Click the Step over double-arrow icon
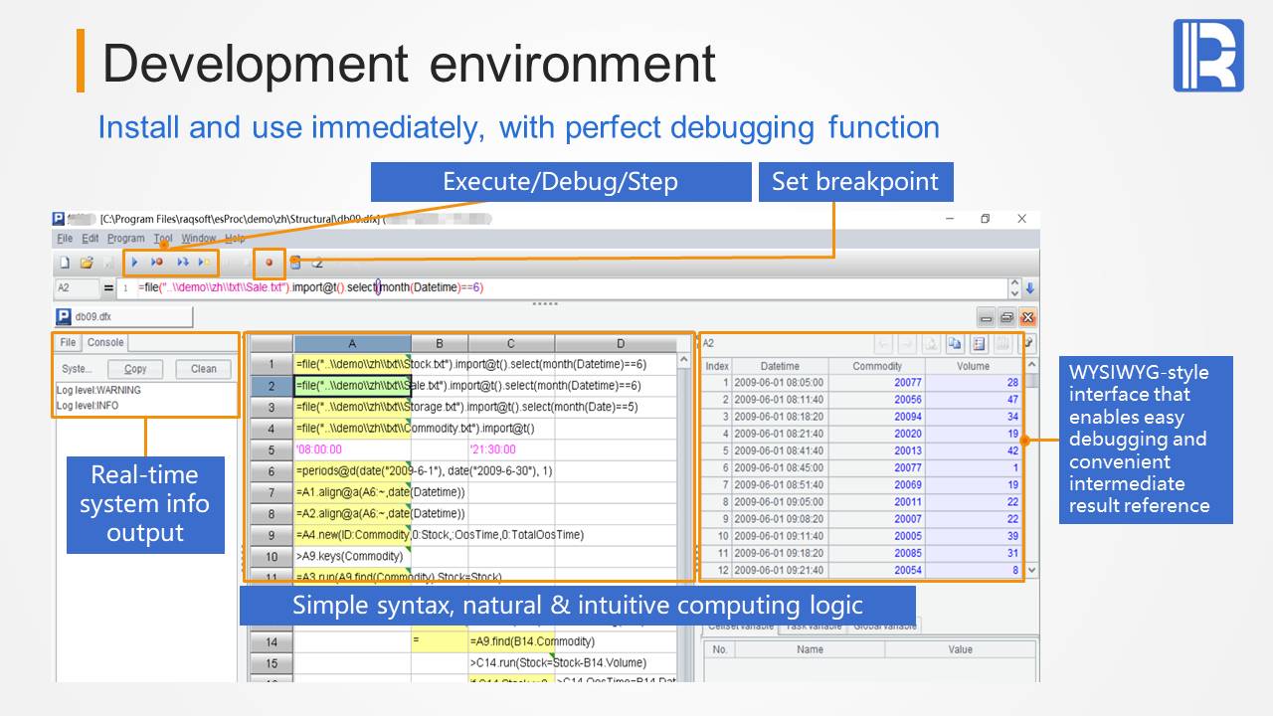 point(182,263)
